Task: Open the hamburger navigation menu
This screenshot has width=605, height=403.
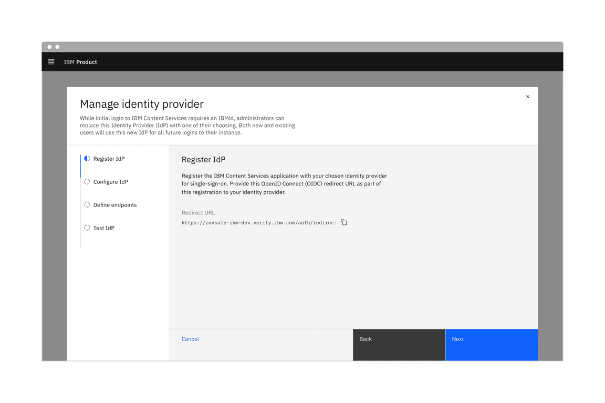Action: coord(51,62)
